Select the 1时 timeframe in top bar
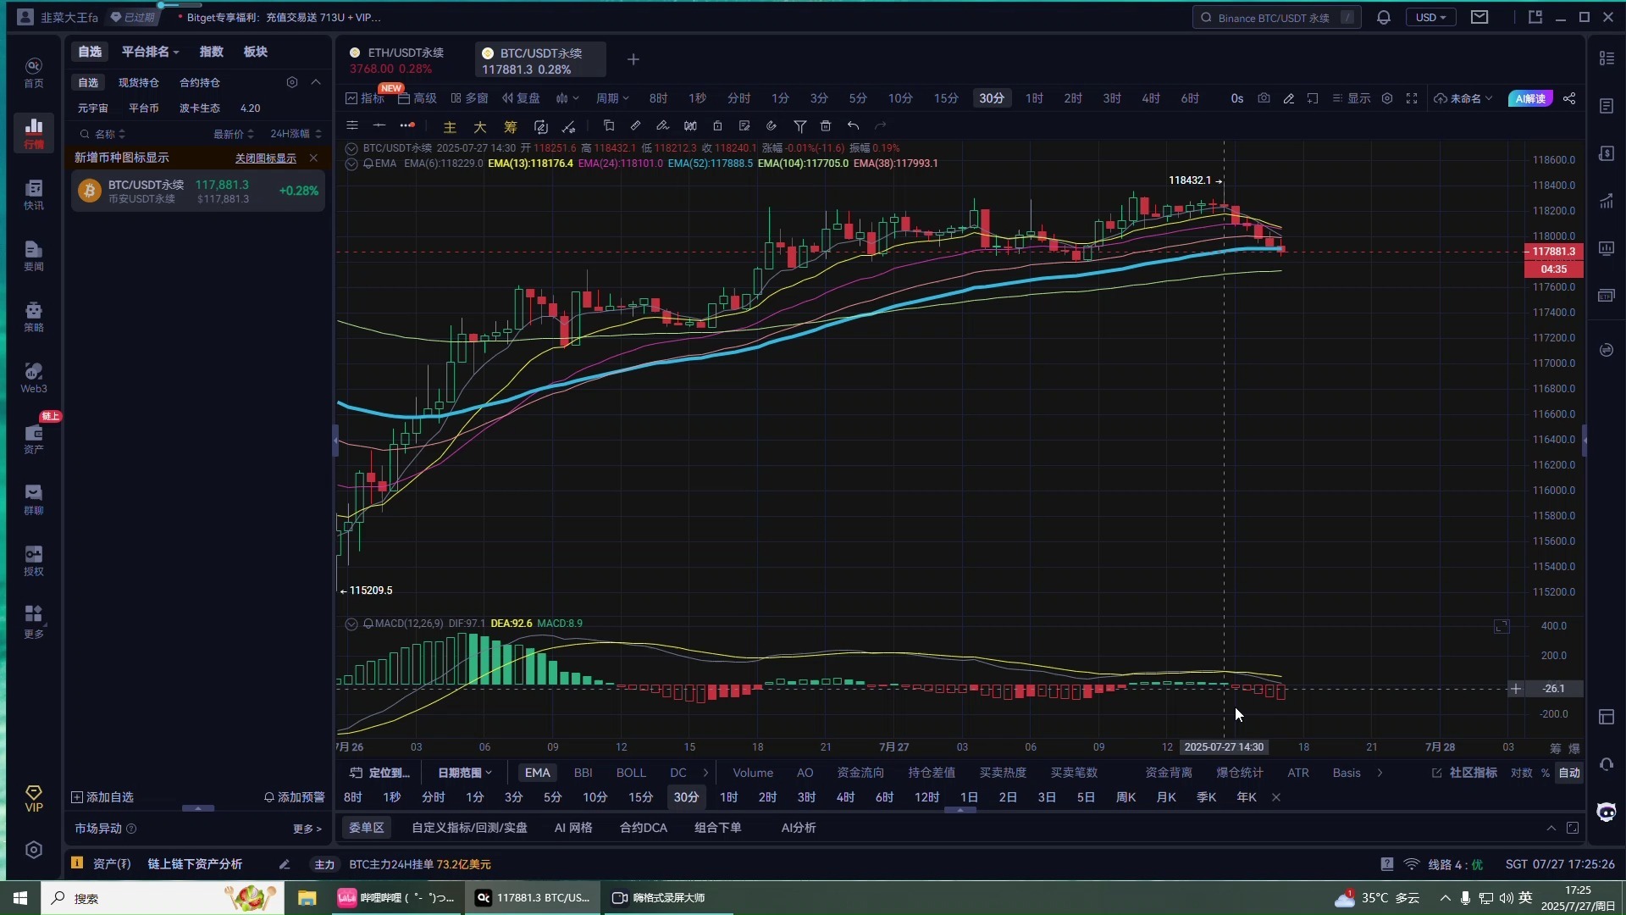The height and width of the screenshot is (915, 1626). (1034, 98)
